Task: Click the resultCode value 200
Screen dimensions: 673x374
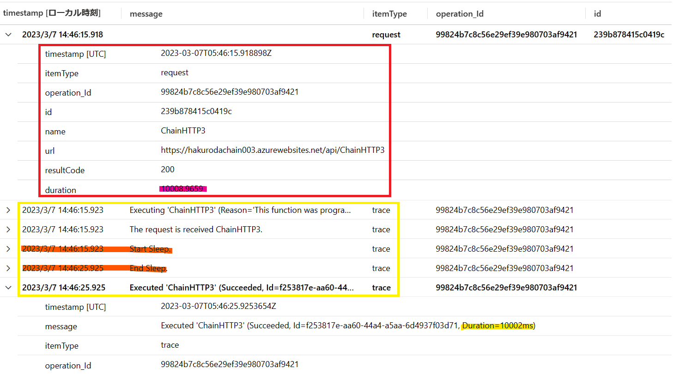Action: pos(168,169)
